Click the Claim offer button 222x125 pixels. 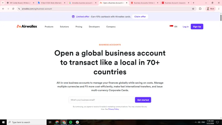click(x=140, y=17)
